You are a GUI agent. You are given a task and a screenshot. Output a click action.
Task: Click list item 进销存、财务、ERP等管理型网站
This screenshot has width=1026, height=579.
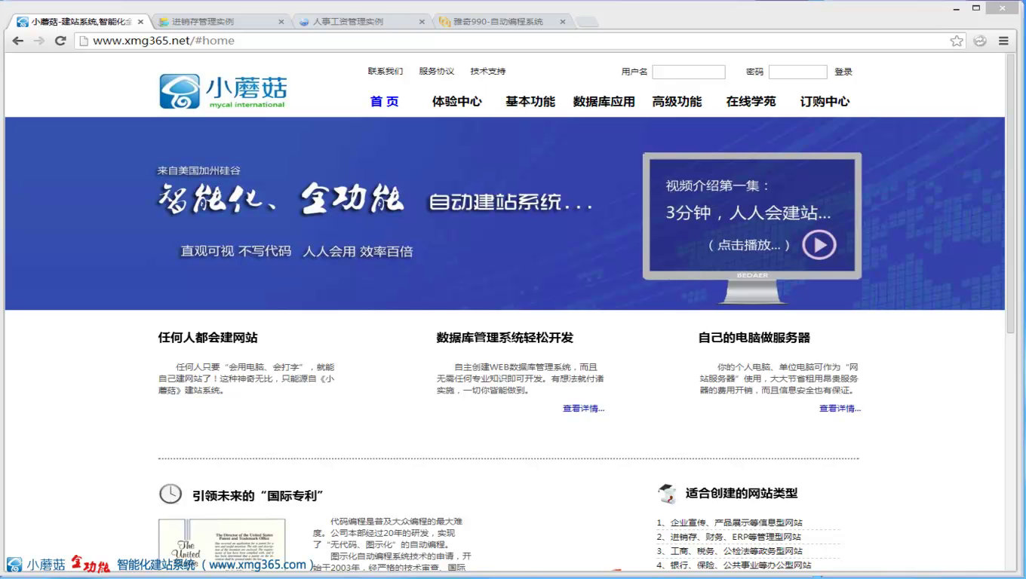pos(729,537)
